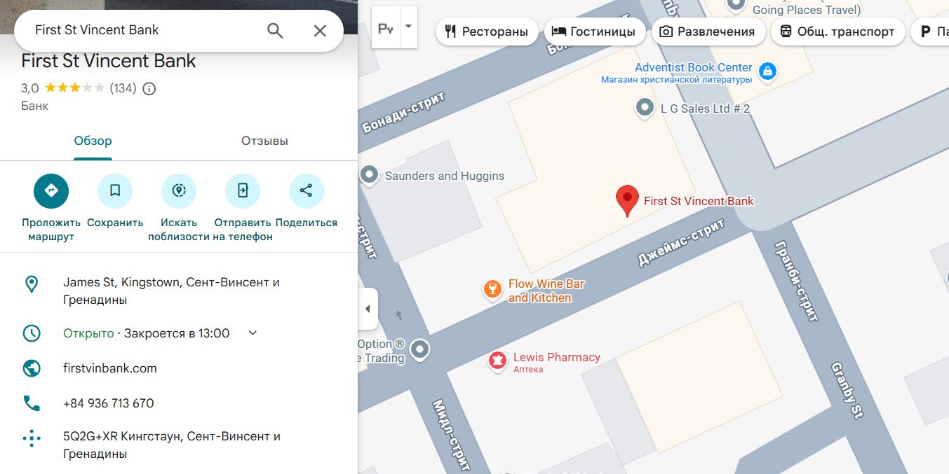Click the Поделиться share icon
This screenshot has height=474, width=949.
click(307, 190)
